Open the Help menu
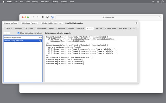The image size is (166, 103). [x=72, y=2]
